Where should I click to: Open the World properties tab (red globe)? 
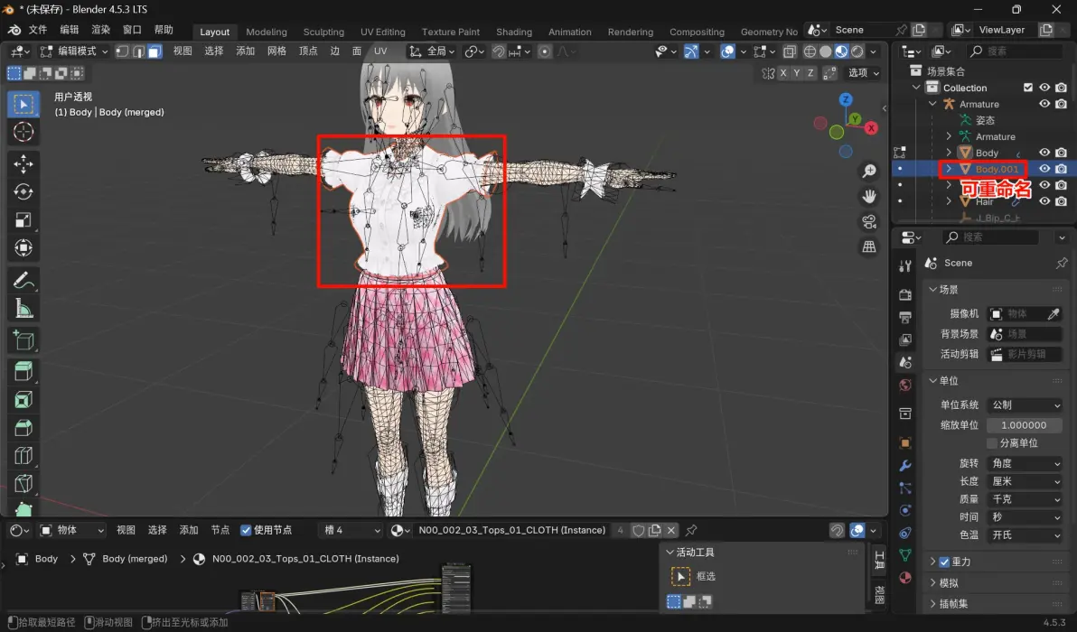pyautogui.click(x=905, y=385)
